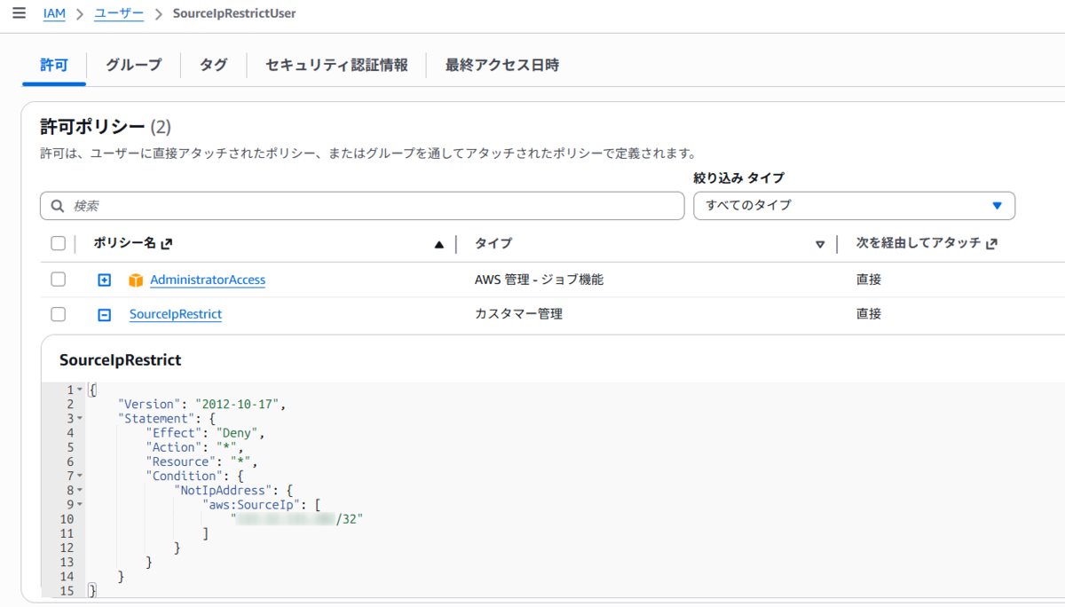Fold the aws:SourceIp array at line 9
This screenshot has width=1065, height=607.
[80, 504]
